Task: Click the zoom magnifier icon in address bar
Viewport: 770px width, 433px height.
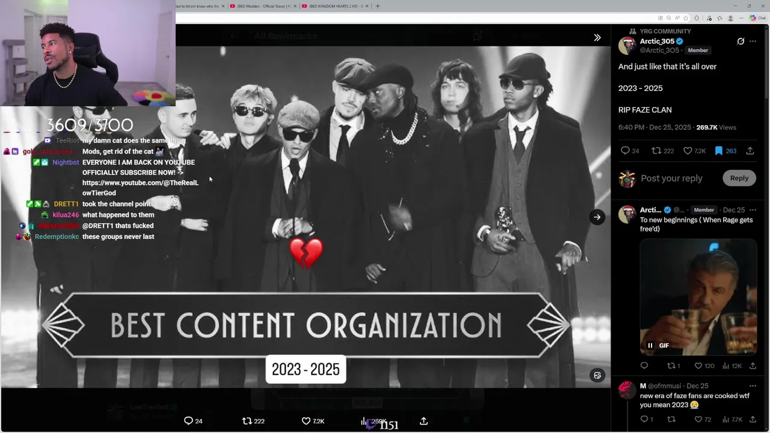Action: point(669,18)
